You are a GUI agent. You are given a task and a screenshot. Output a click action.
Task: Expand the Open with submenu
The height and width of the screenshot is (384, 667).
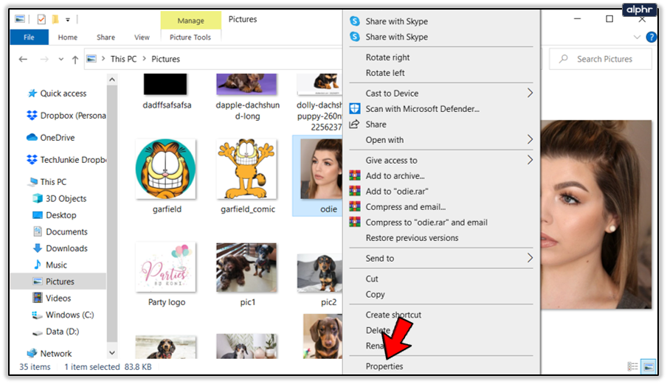530,139
